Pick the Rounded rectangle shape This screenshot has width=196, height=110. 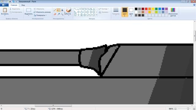tap(88, 9)
